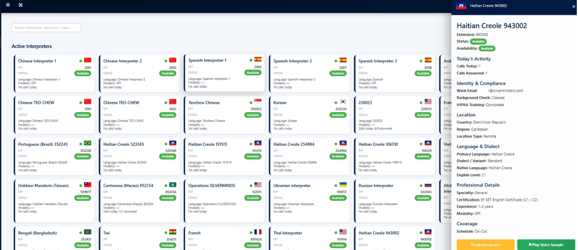The height and width of the screenshot is (250, 578).
Task: Click the Ghana flag on Twi card
Action: pyautogui.click(x=173, y=232)
